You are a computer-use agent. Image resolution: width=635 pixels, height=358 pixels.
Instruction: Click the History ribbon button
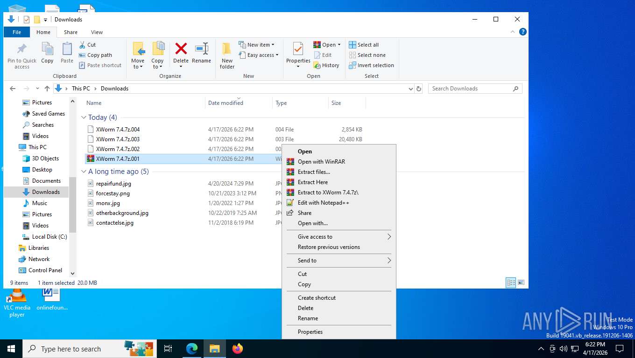click(x=326, y=65)
